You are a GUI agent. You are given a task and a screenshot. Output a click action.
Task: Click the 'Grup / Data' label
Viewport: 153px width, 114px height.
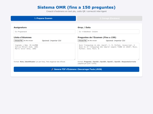(84, 27)
